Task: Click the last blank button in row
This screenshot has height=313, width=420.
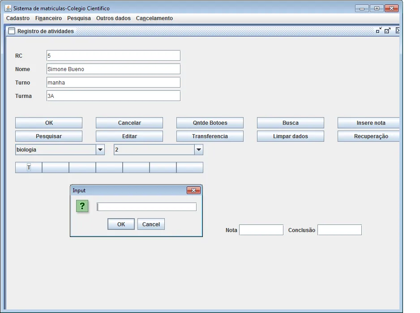Action: [x=190, y=168]
